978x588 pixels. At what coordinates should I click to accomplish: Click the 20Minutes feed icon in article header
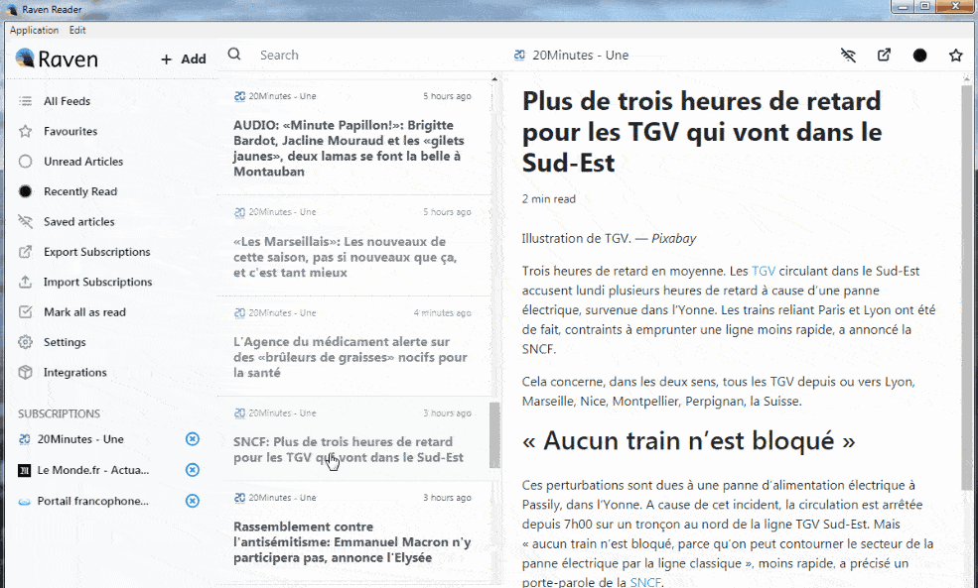[x=519, y=55]
